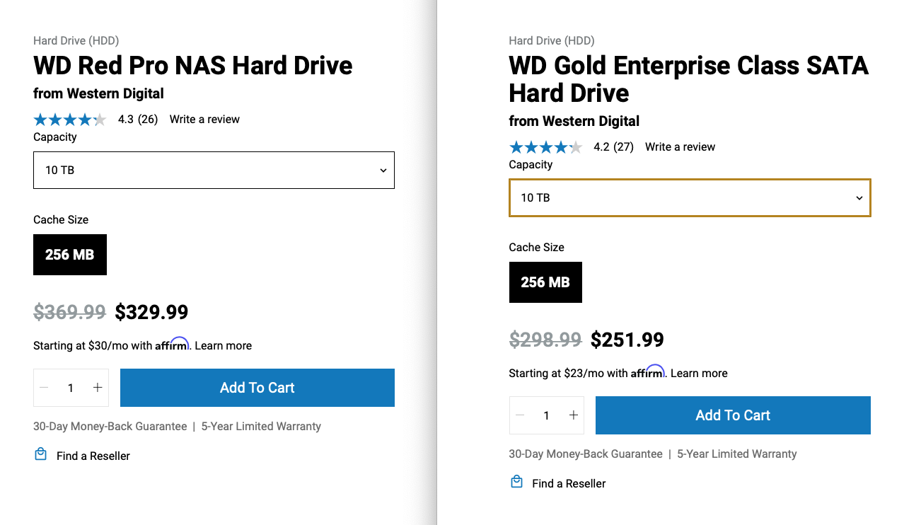Open Affirm Learn more under $30/mo offer
Screen dimensions: 921x525
(223, 346)
